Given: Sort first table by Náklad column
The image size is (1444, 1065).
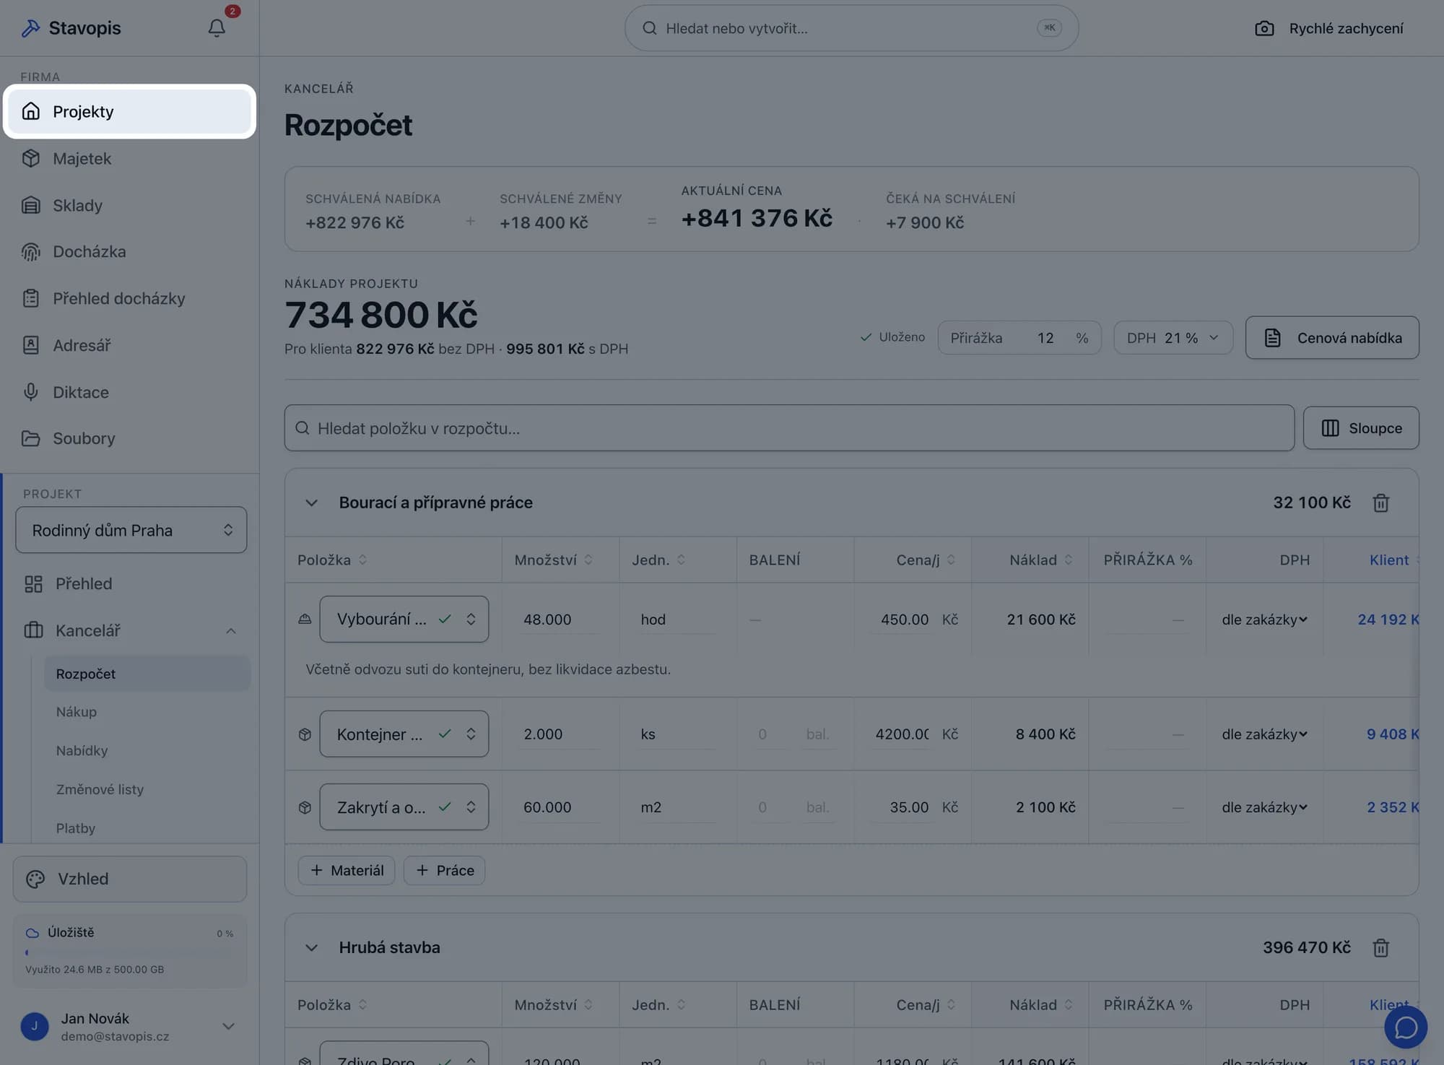Looking at the screenshot, I should tap(1040, 560).
